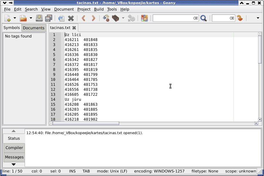Image resolution: width=264 pixels, height=176 pixels.
Task: Select the tacinas.txt editor tab
Action: 60,28
